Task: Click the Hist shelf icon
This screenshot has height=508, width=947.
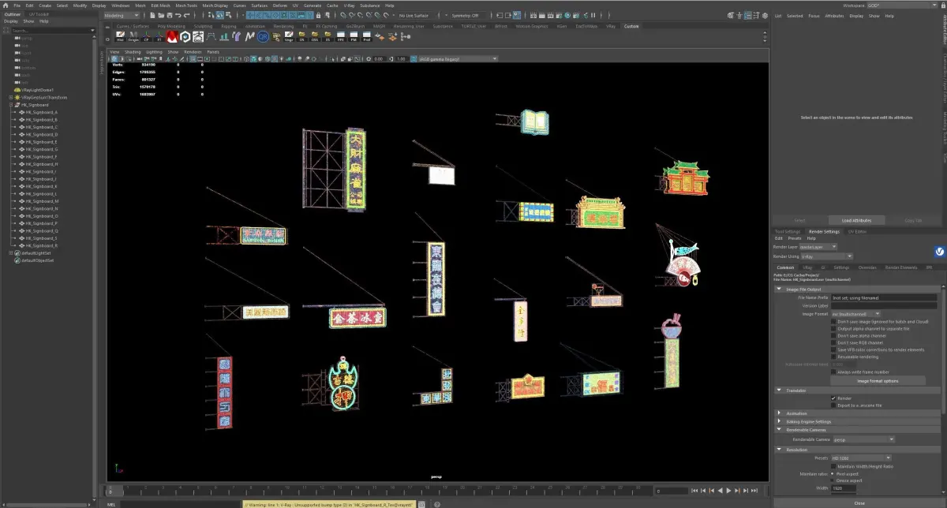Action: coord(120,36)
